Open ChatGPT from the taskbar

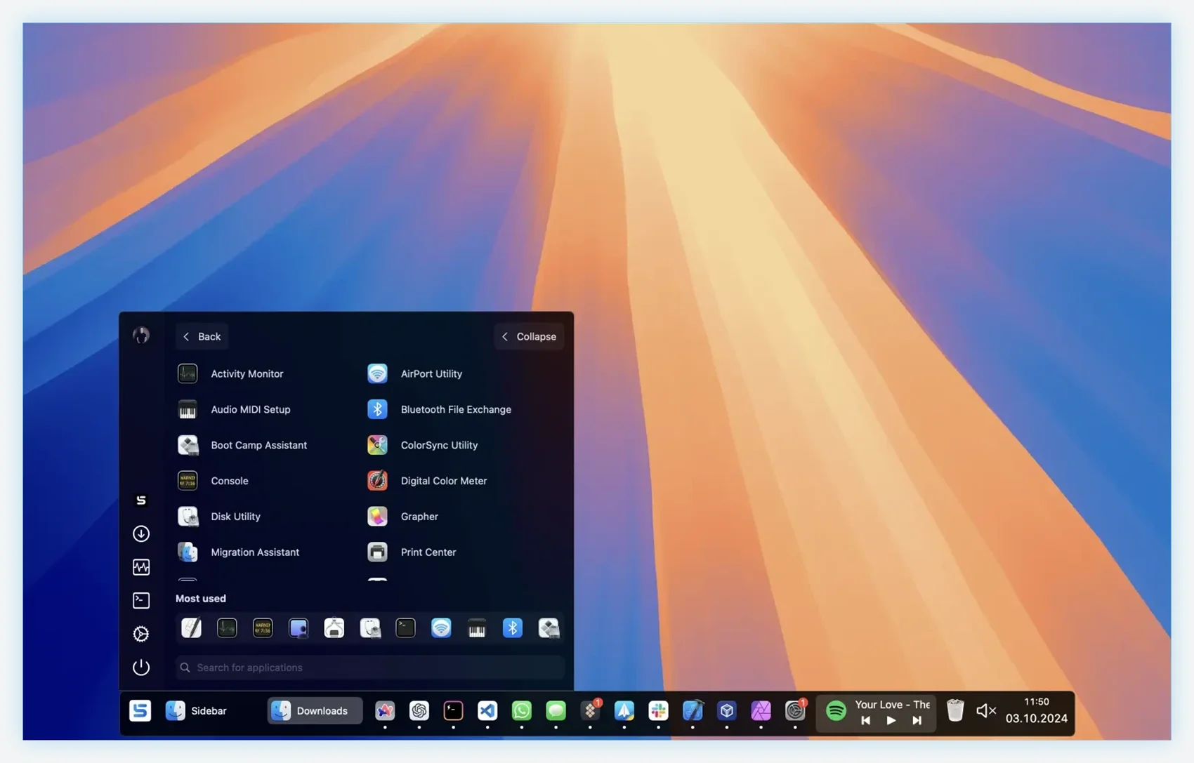tap(419, 711)
